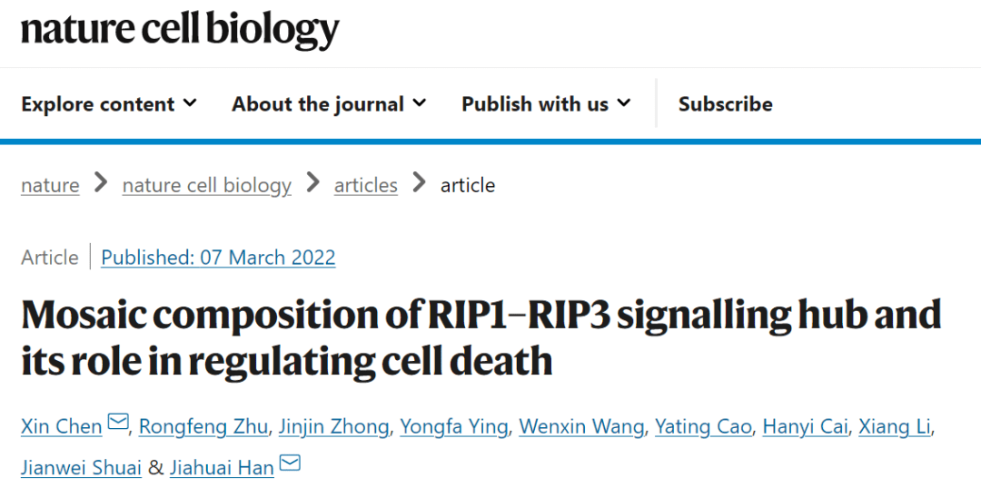Open author Jianwei Shuai's link

coord(82,468)
